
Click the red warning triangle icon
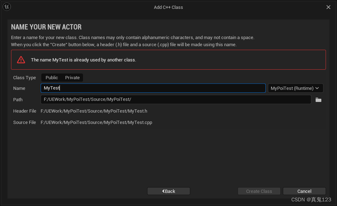pyautogui.click(x=21, y=60)
